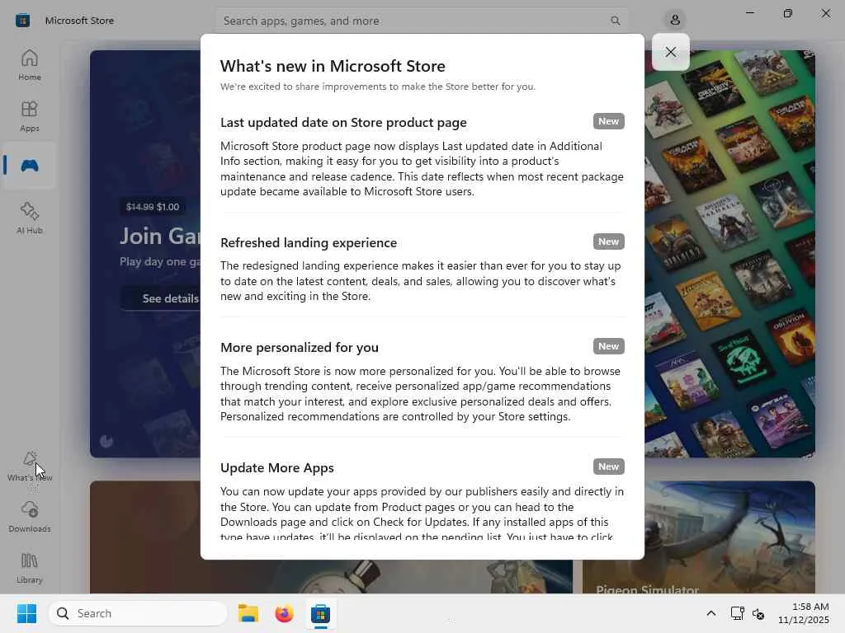
Task: Focus the Search apps, games, and more field
Action: click(x=422, y=21)
